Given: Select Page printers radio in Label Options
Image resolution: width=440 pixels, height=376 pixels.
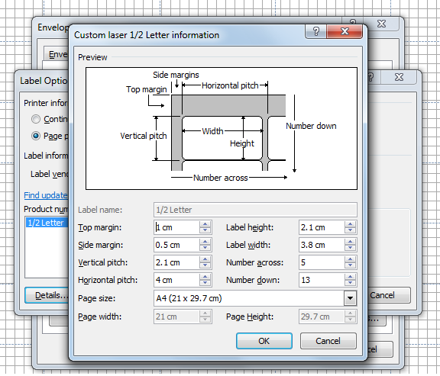Looking at the screenshot, I should pos(36,136).
